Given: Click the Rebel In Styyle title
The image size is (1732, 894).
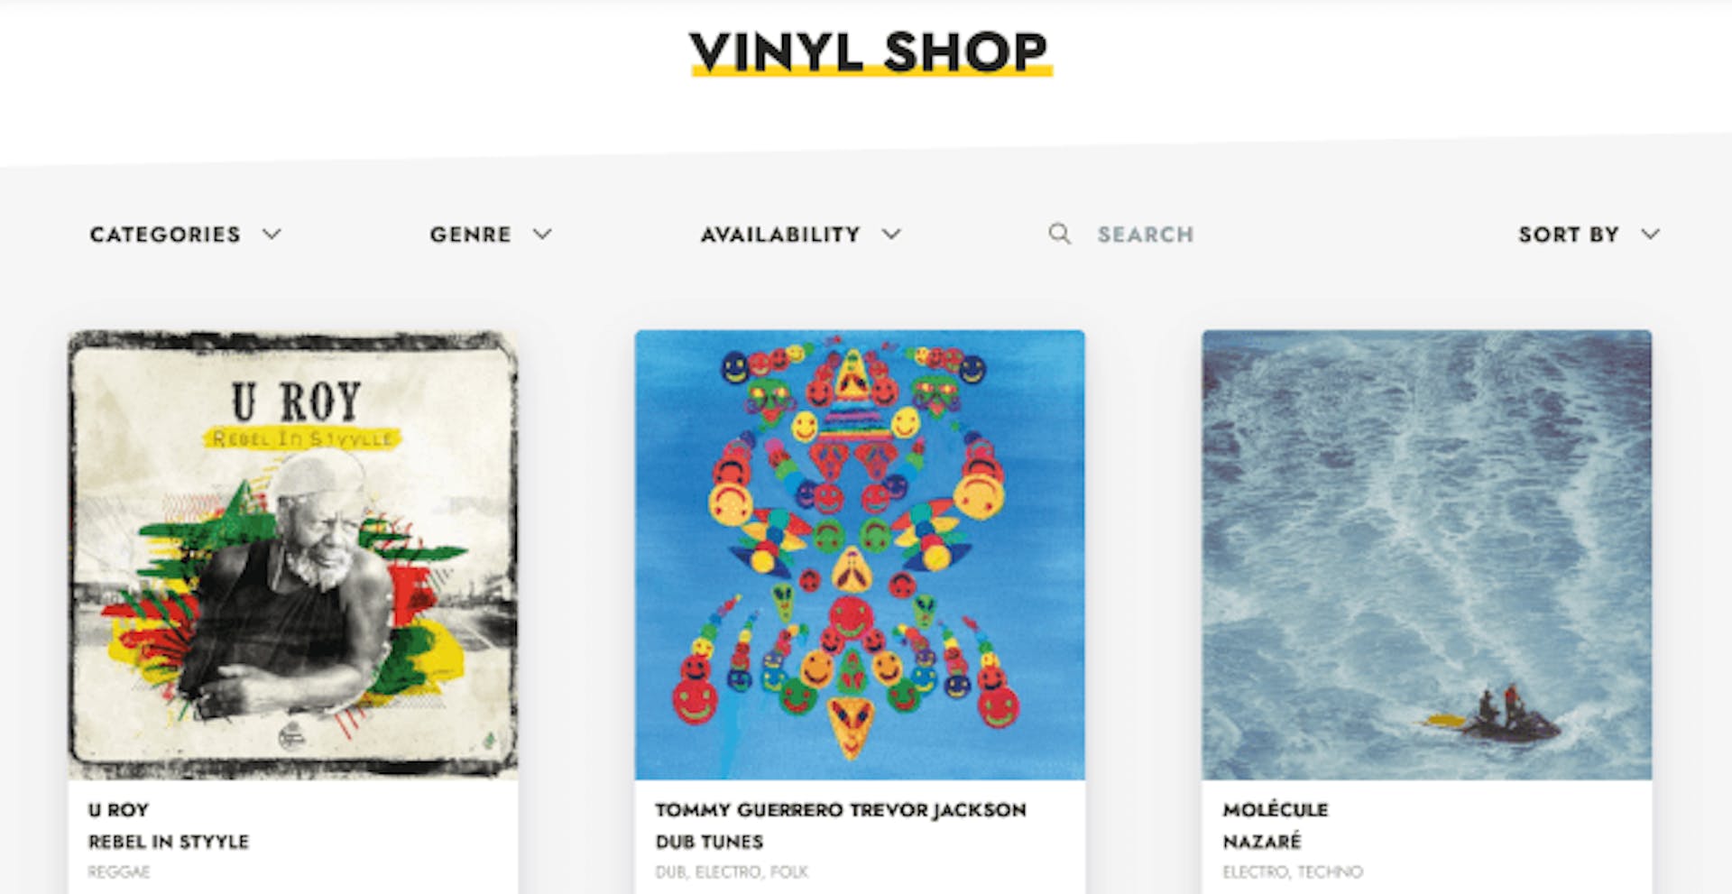Looking at the screenshot, I should tap(169, 842).
